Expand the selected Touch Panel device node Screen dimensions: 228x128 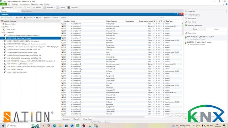click(x=3, y=38)
